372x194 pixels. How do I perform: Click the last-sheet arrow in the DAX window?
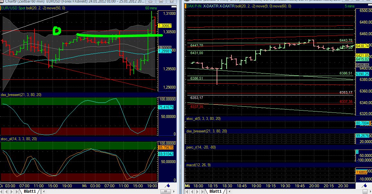(x=202, y=191)
